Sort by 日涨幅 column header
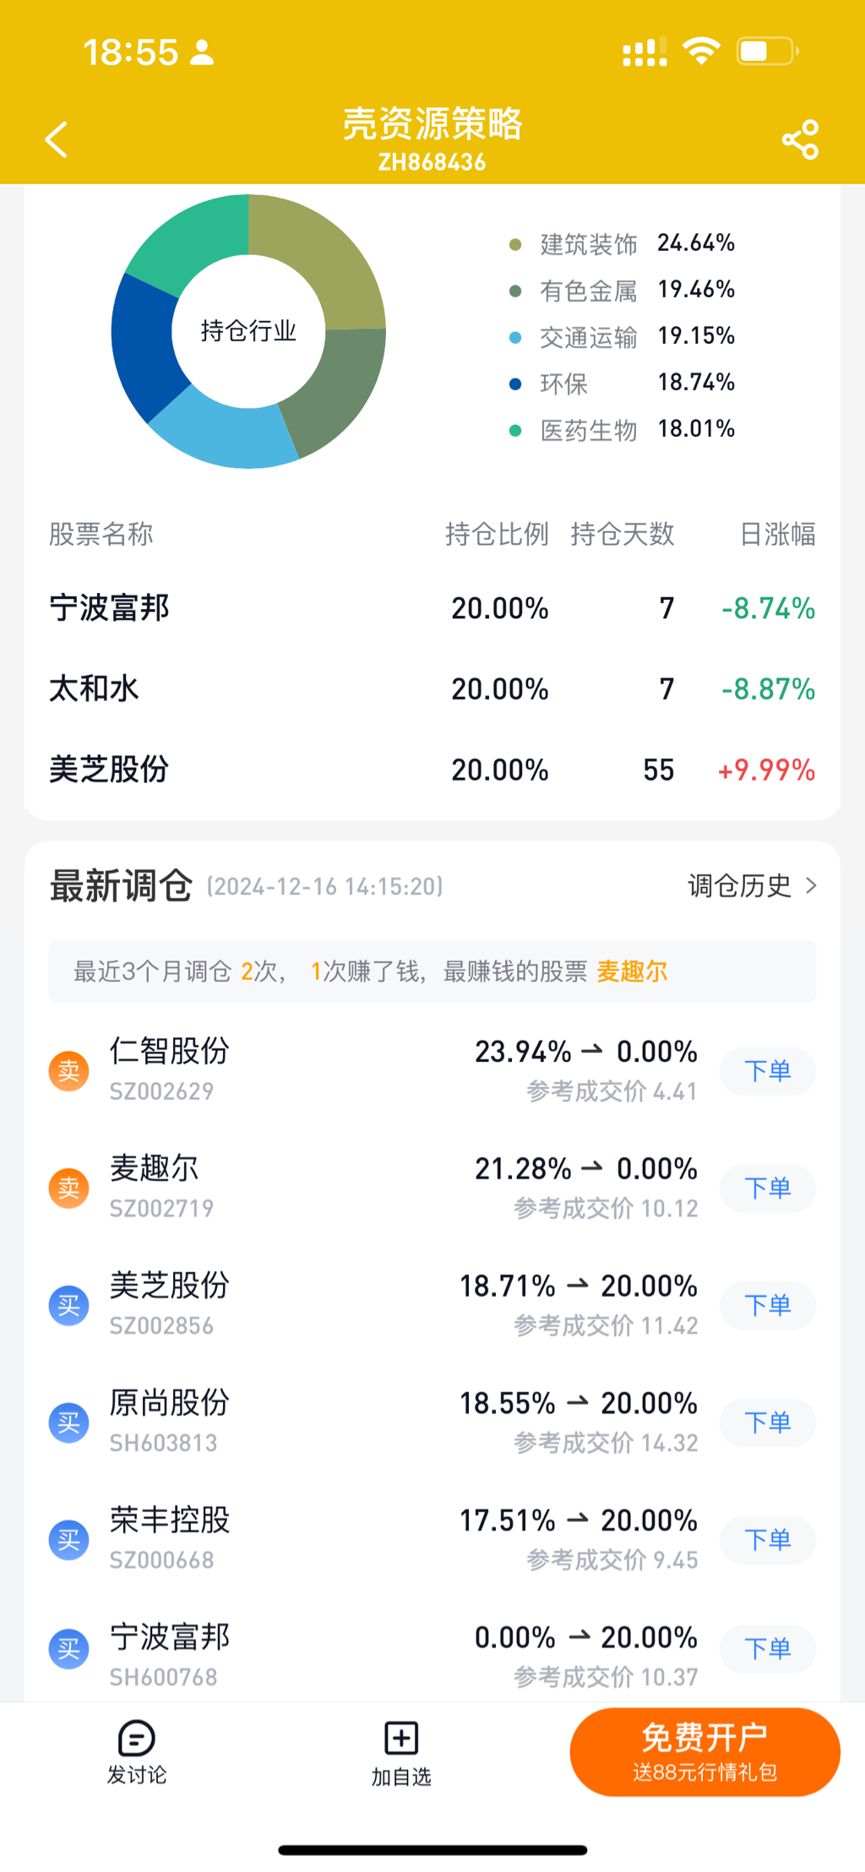 click(777, 534)
